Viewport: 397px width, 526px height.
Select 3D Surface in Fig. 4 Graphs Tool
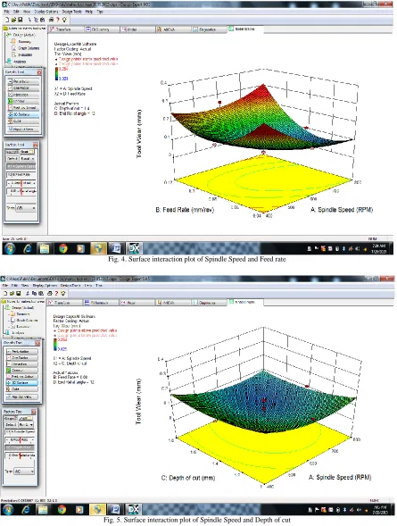tap(23, 114)
